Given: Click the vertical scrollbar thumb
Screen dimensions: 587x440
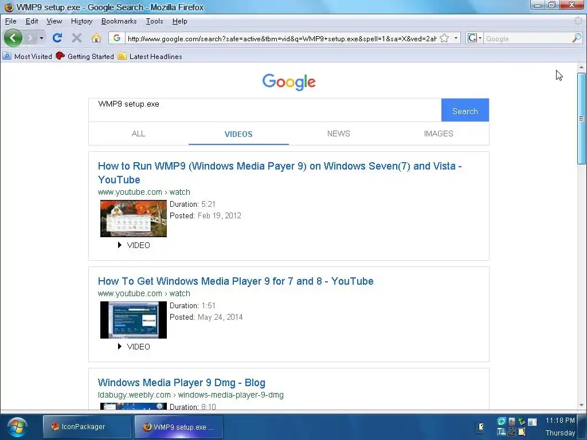Looking at the screenshot, I should tap(581, 119).
